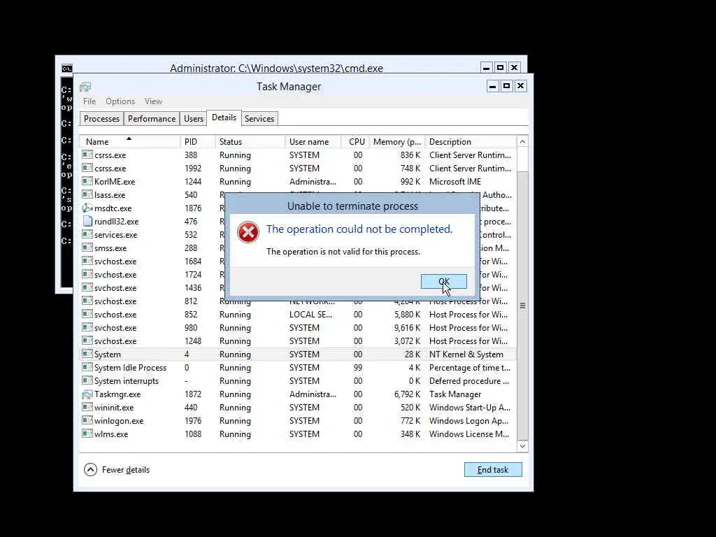
Task: Select the Details tab
Action: (x=224, y=117)
